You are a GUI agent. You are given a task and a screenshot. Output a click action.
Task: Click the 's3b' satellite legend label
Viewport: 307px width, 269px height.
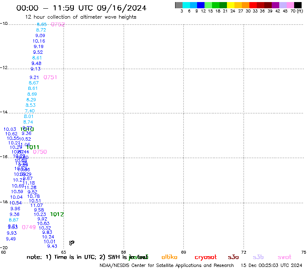tap(258, 257)
